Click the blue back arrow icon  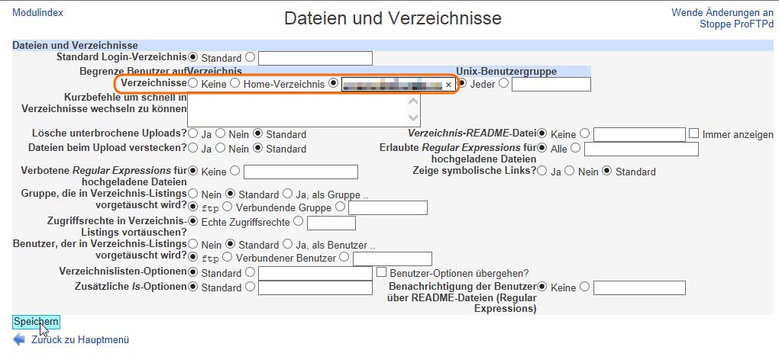pos(19,340)
